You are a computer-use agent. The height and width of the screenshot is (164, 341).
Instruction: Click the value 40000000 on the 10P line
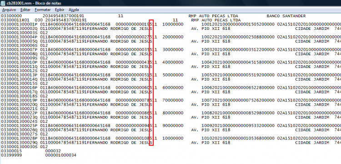tap(173, 62)
